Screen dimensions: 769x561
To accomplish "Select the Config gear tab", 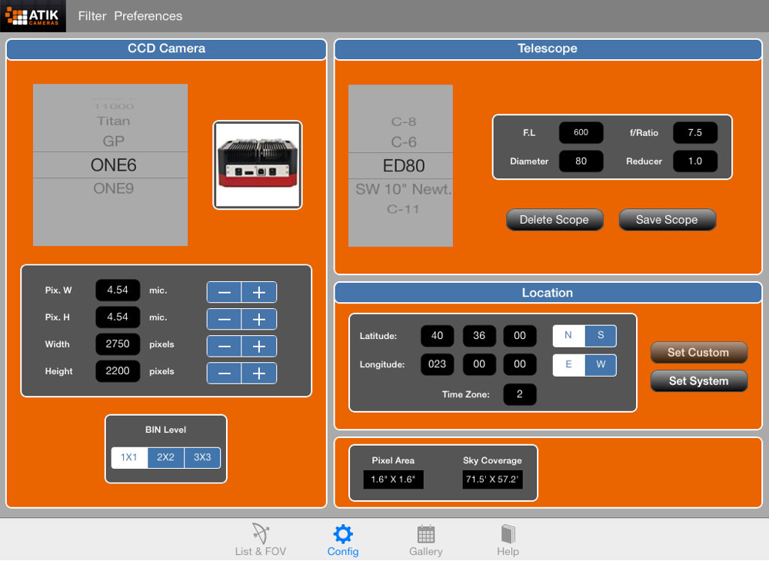I will [343, 539].
